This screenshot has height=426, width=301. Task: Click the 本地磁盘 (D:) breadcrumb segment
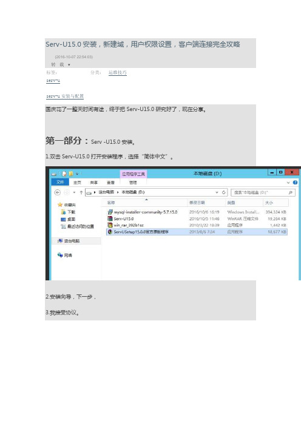coord(133,192)
